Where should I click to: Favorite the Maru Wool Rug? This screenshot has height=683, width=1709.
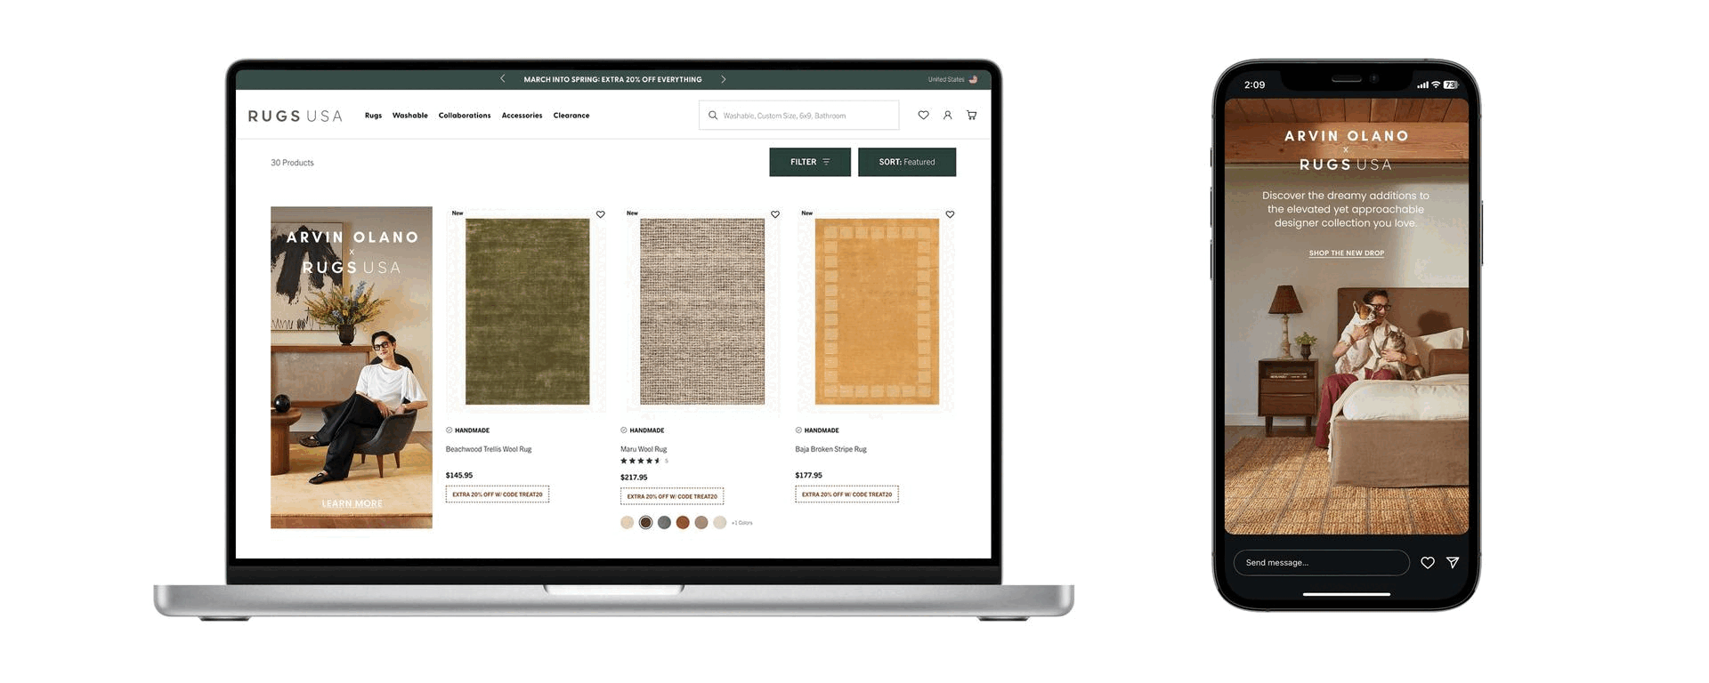click(x=775, y=214)
